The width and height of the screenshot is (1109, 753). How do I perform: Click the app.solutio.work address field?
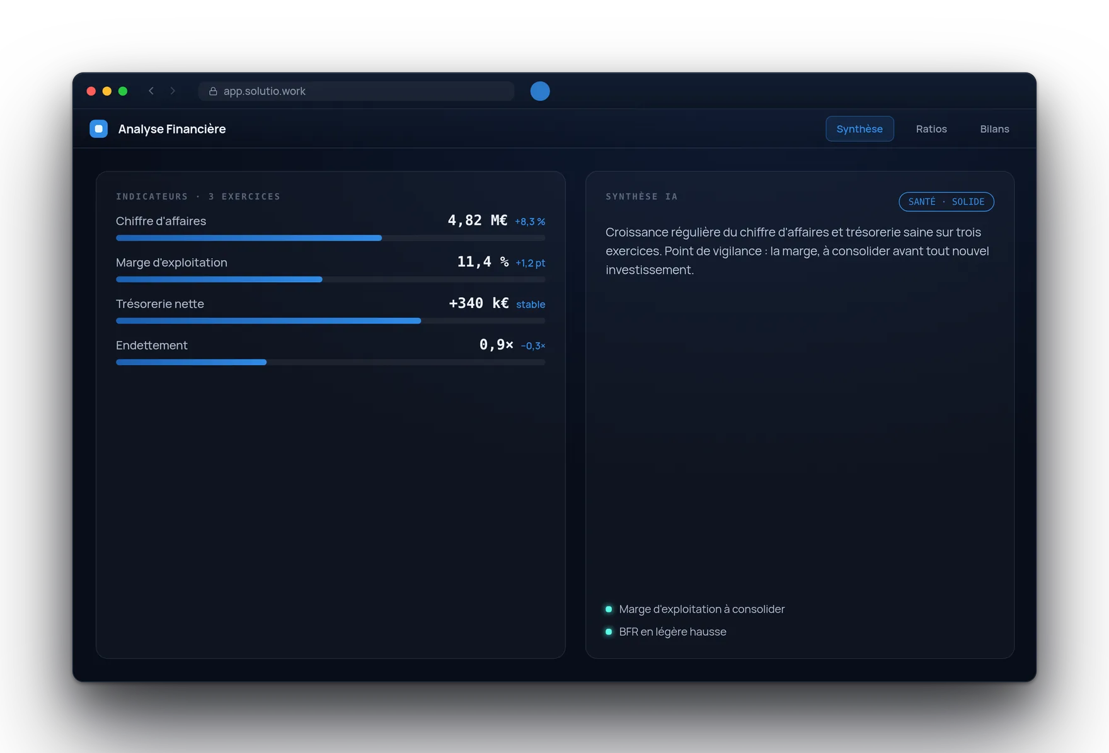pos(357,91)
